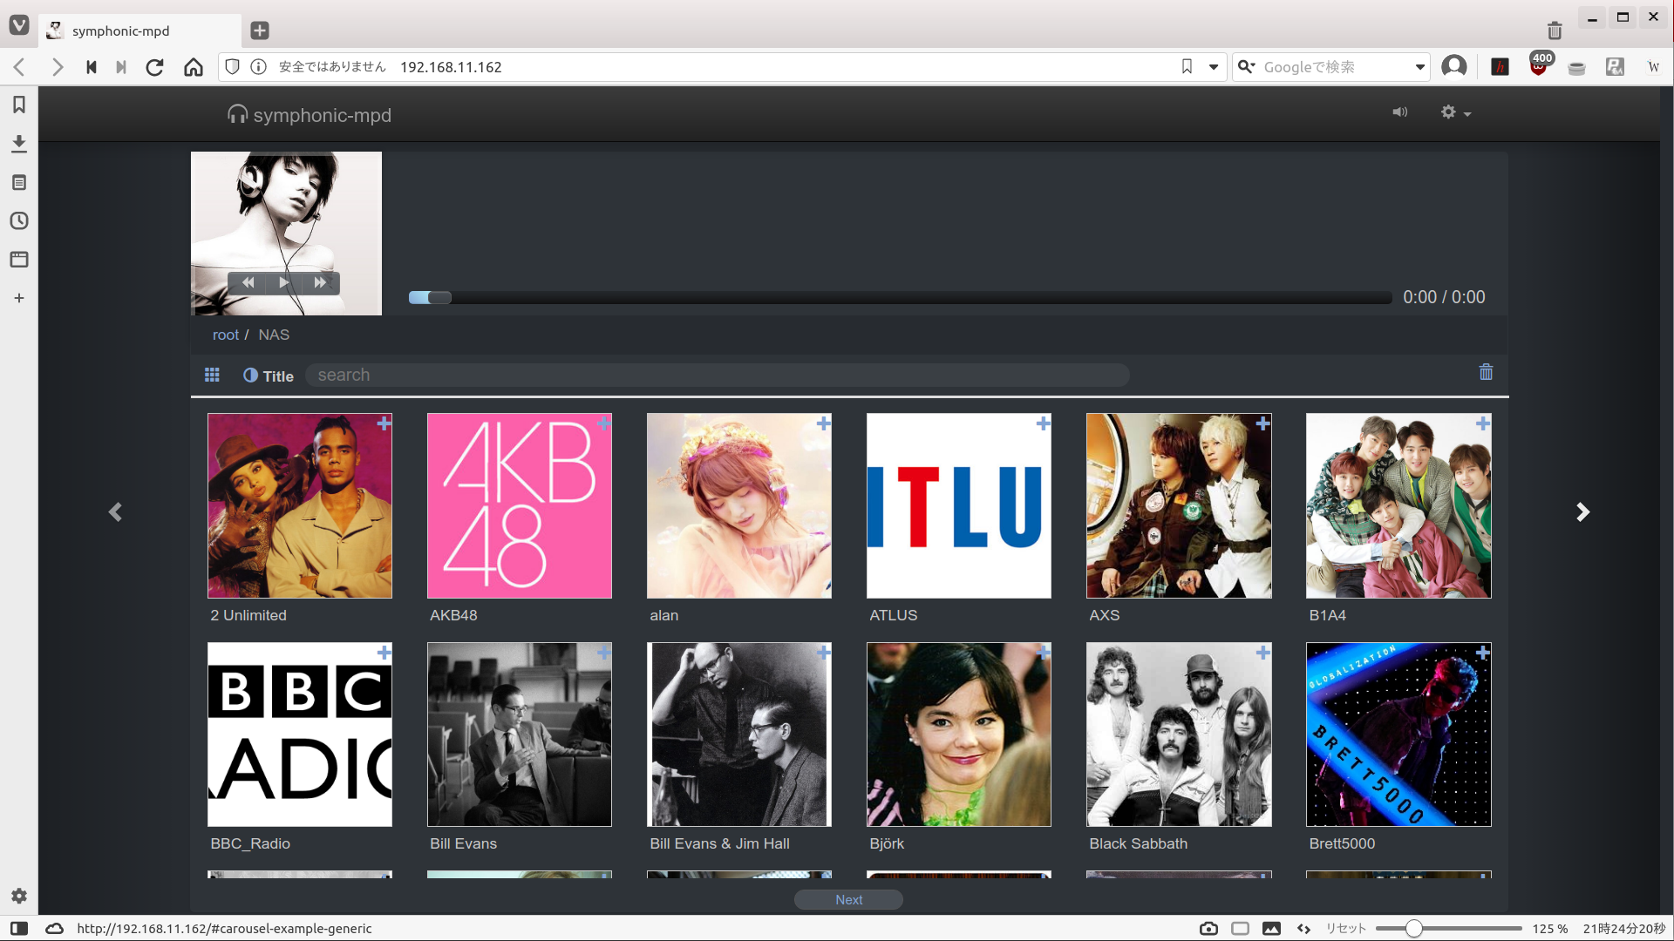Open the Notes side panel

coord(19,182)
